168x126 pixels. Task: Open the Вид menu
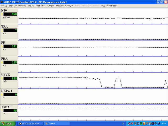click(x=103, y=6)
